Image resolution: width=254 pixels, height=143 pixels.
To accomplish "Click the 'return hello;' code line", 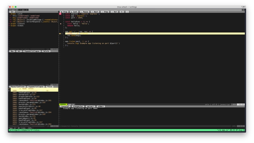I will coord(74,26).
